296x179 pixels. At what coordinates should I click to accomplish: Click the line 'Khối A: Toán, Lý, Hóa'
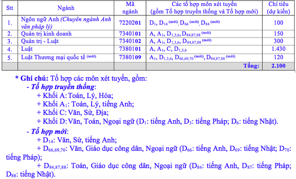[75, 96]
